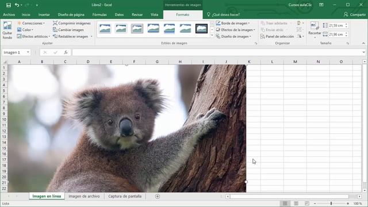Image resolution: width=368 pixels, height=207 pixels.
Task: Select the third highlighted picture style
Action: (137, 29)
